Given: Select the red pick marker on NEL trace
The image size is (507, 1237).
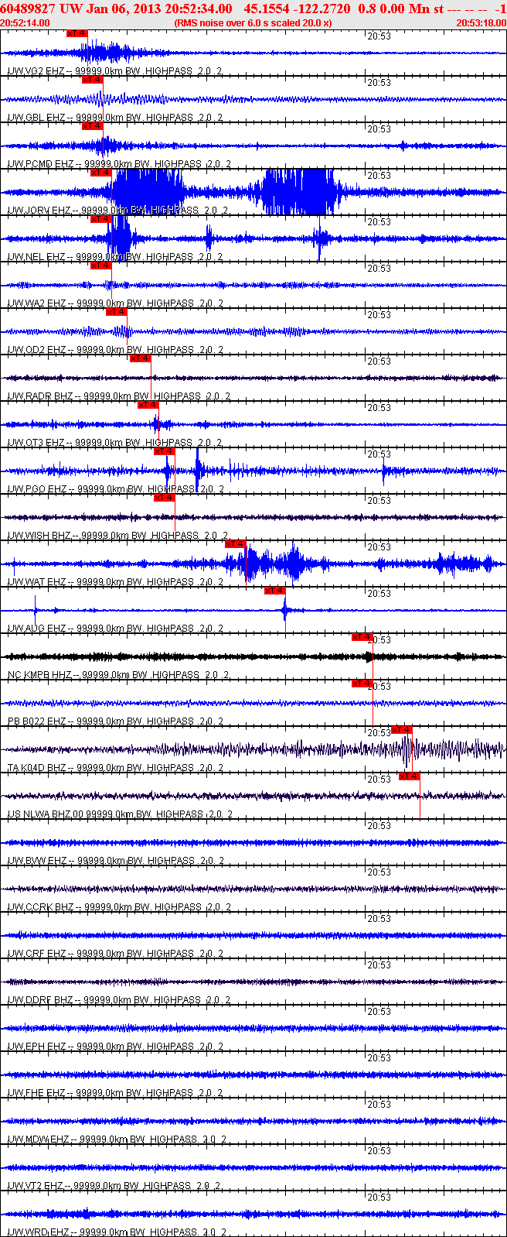Looking at the screenshot, I should click(101, 219).
